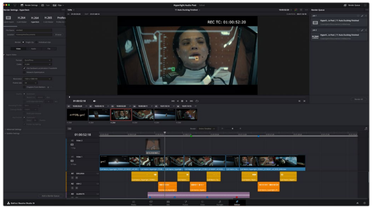Play the timeline forward
The image size is (372, 208).
pos(186,101)
